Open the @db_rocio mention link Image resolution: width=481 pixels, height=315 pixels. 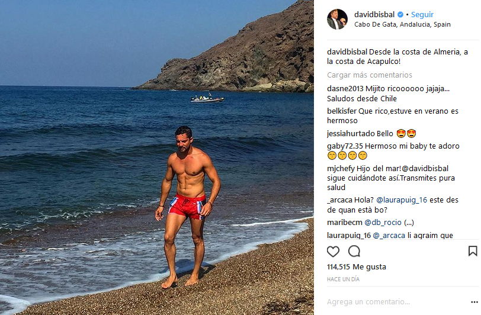coord(383,223)
